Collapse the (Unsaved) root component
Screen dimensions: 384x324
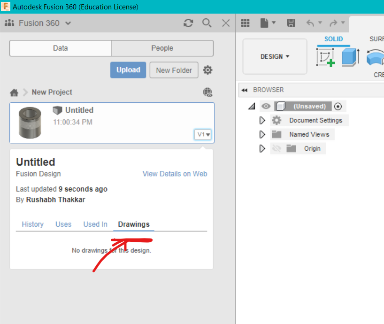(x=252, y=106)
